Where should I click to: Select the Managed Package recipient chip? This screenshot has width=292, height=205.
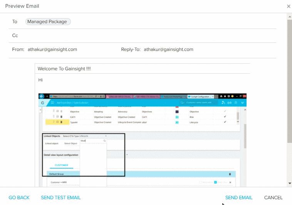[48, 22]
